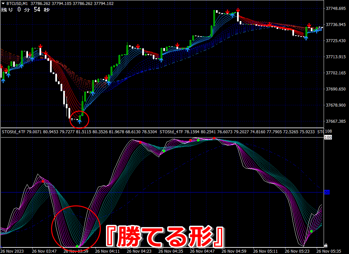Click the 26 Nov 05:11 time label
Viewport: 349px width, 254px height.
tap(265, 251)
